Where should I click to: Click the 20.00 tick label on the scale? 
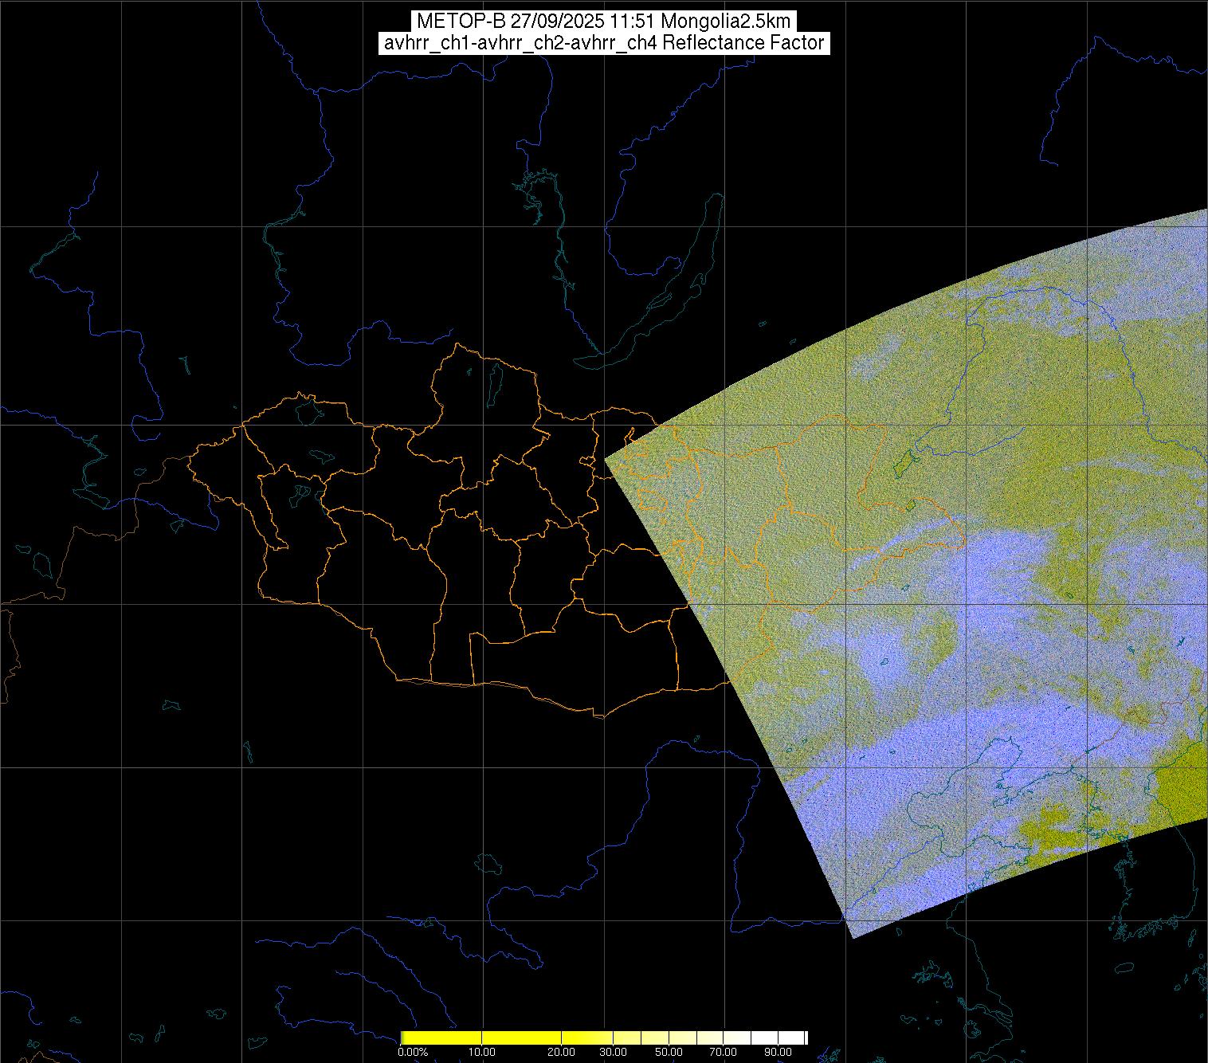[x=562, y=1052]
